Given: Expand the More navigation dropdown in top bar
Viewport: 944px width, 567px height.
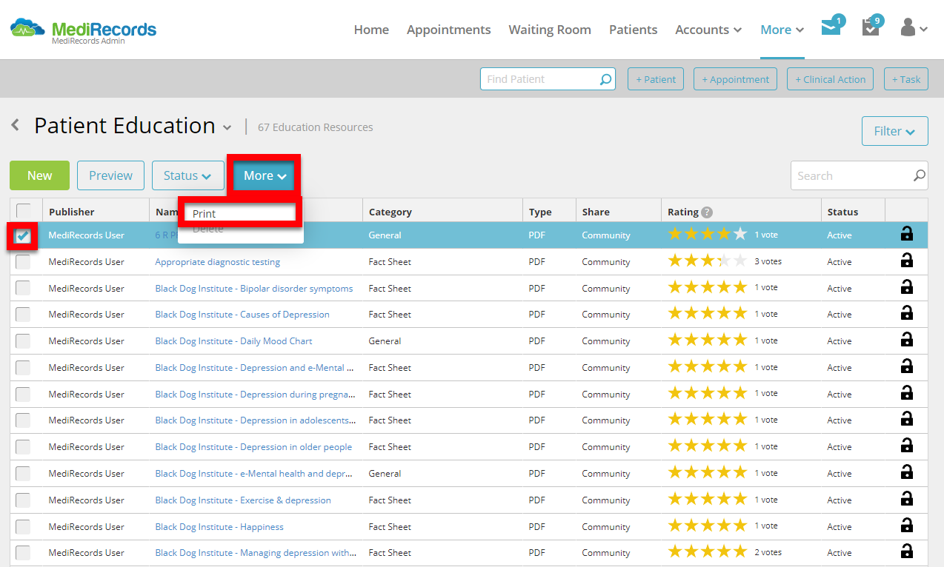Looking at the screenshot, I should coord(782,30).
